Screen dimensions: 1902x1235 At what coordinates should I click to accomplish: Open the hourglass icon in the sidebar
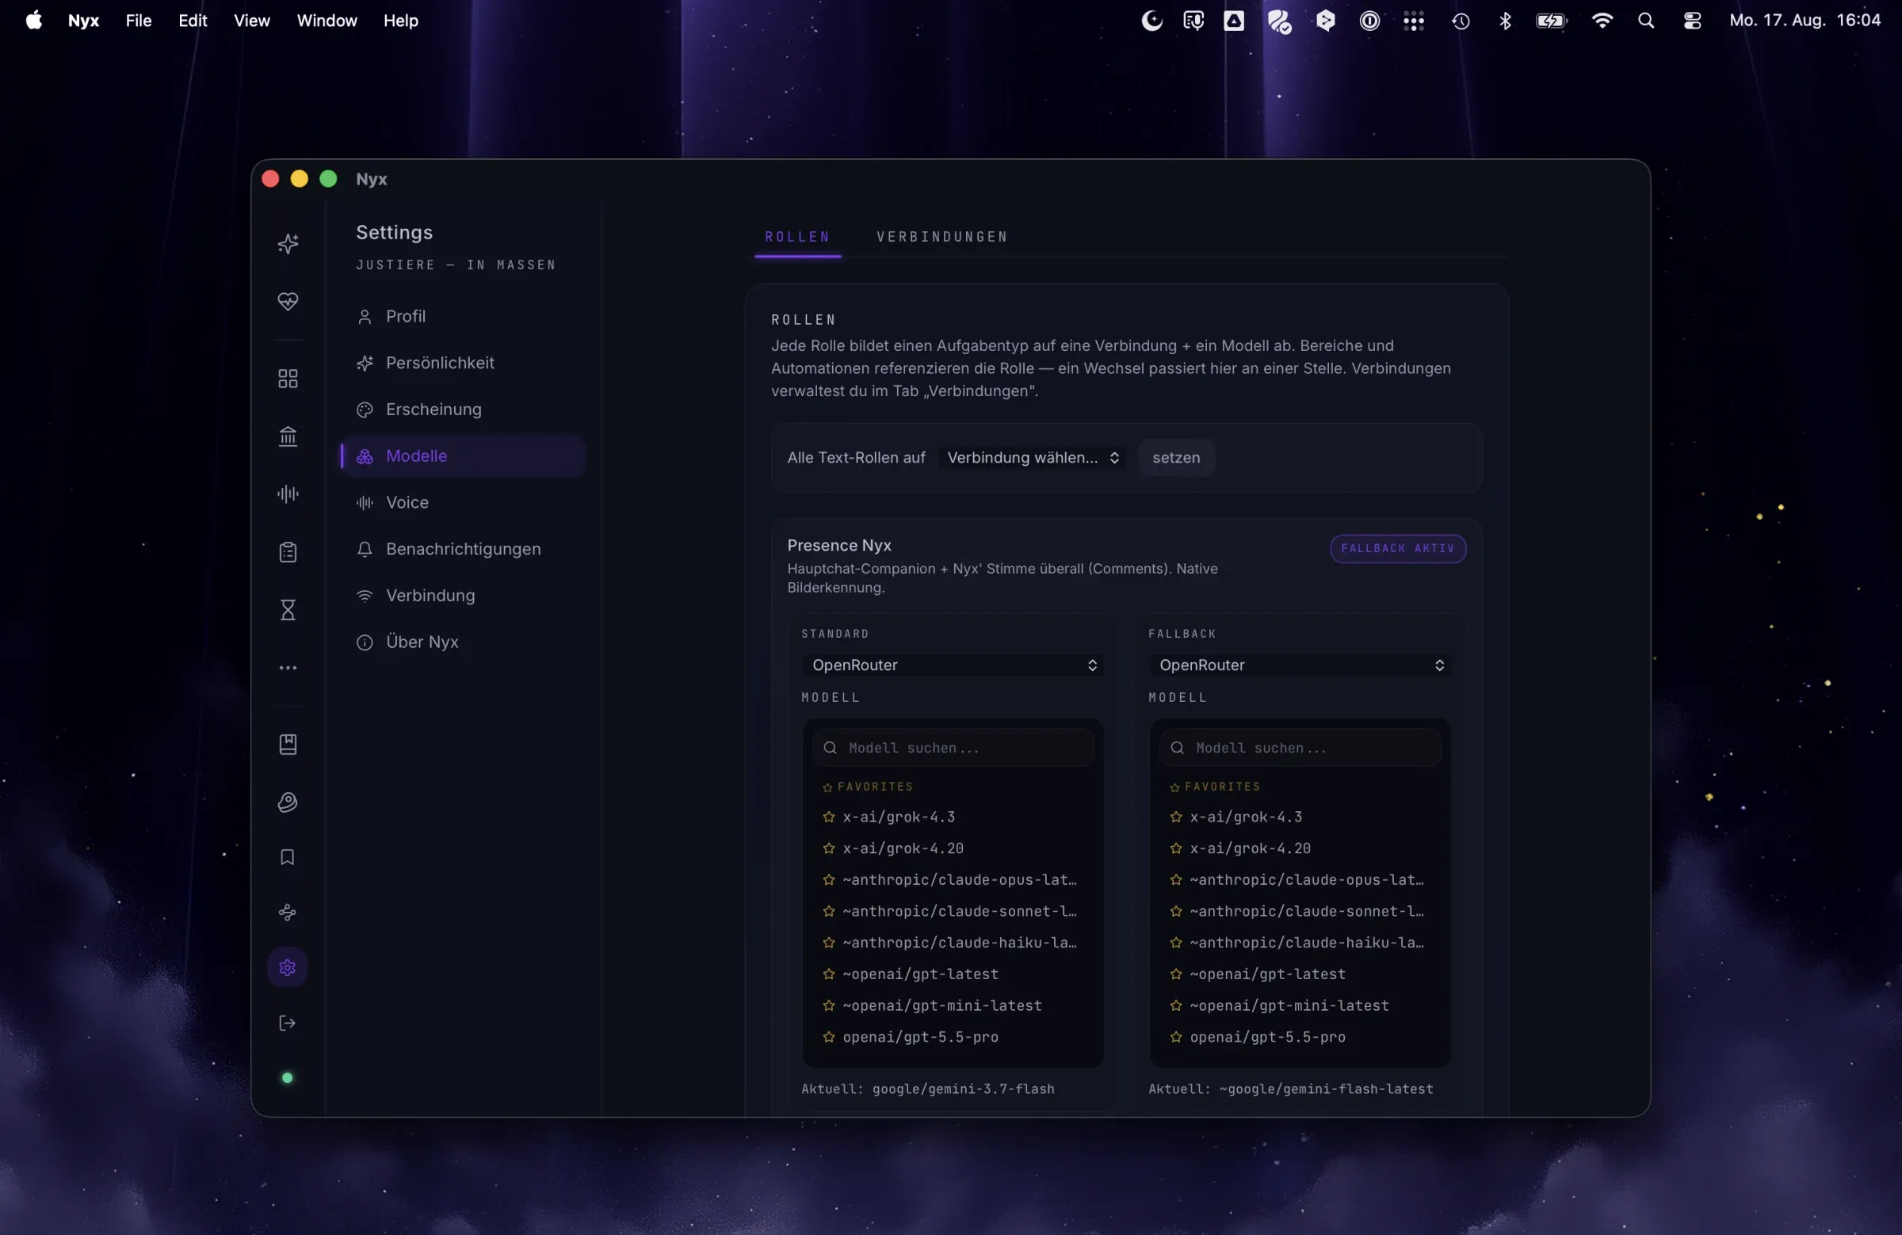click(288, 610)
